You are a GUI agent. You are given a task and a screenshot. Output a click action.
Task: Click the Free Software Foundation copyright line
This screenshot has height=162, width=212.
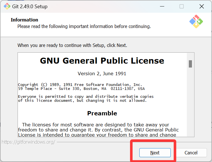click(80, 85)
